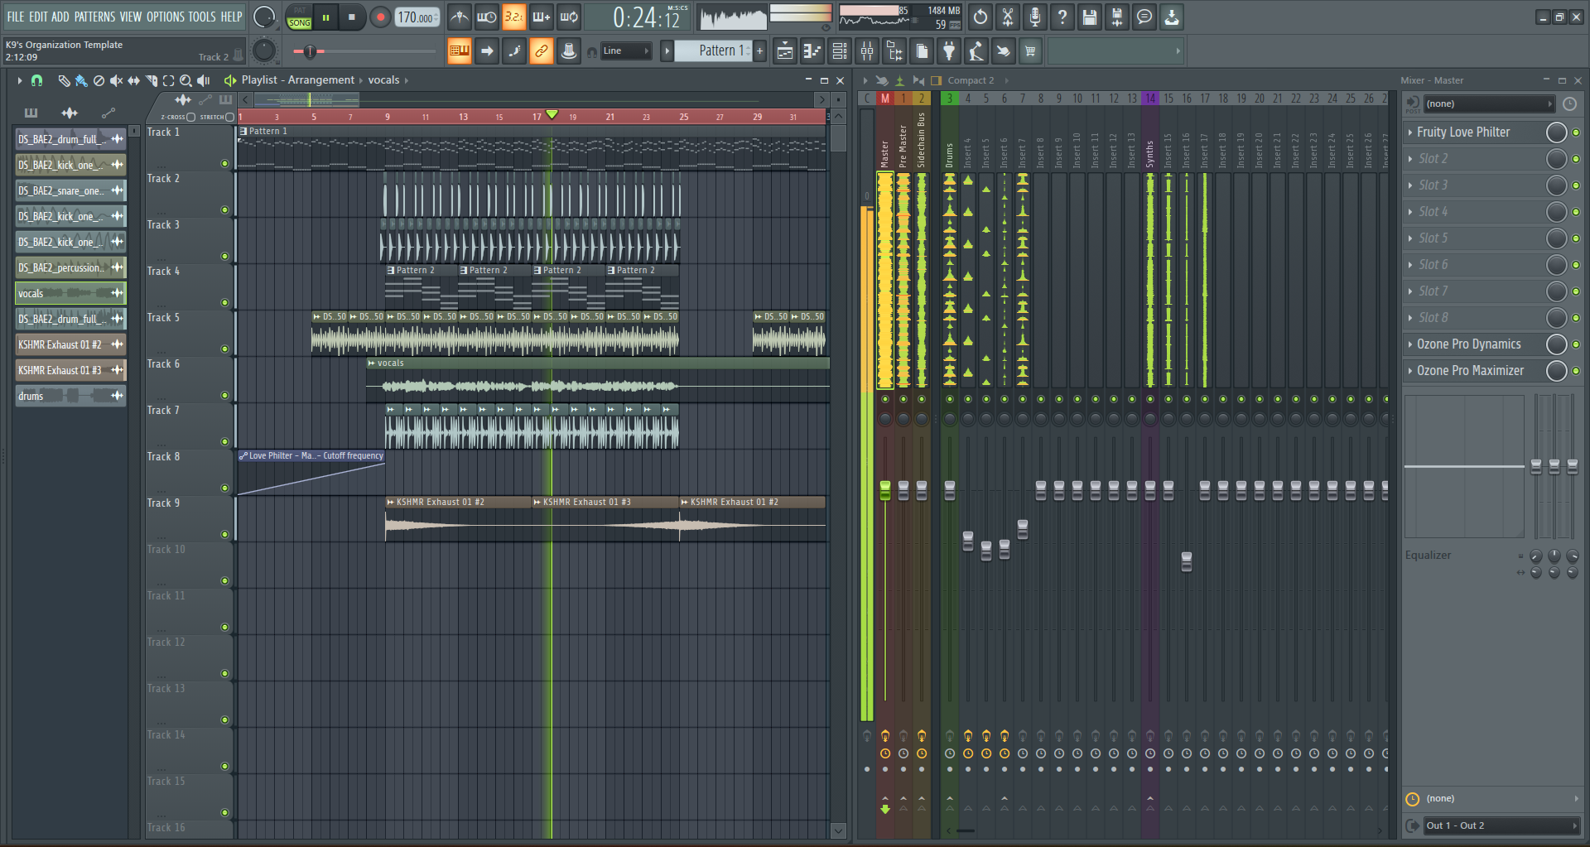The width and height of the screenshot is (1590, 847).
Task: Pause playback
Action: [x=326, y=17]
